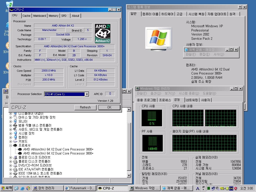
Task: Open the 파일(F) menu in Notepad window
Action: [191, 54]
